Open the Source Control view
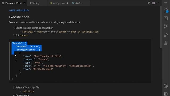 pos(166,26)
